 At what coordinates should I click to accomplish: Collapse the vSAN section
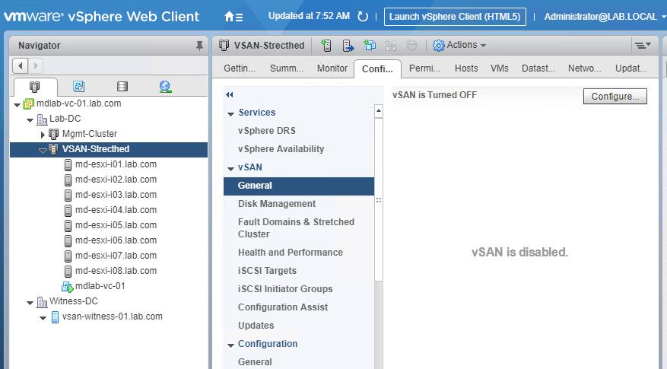pyautogui.click(x=230, y=169)
